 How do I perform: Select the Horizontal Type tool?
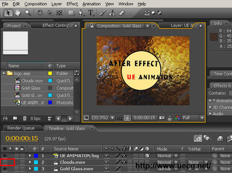pyautogui.click(x=91, y=13)
